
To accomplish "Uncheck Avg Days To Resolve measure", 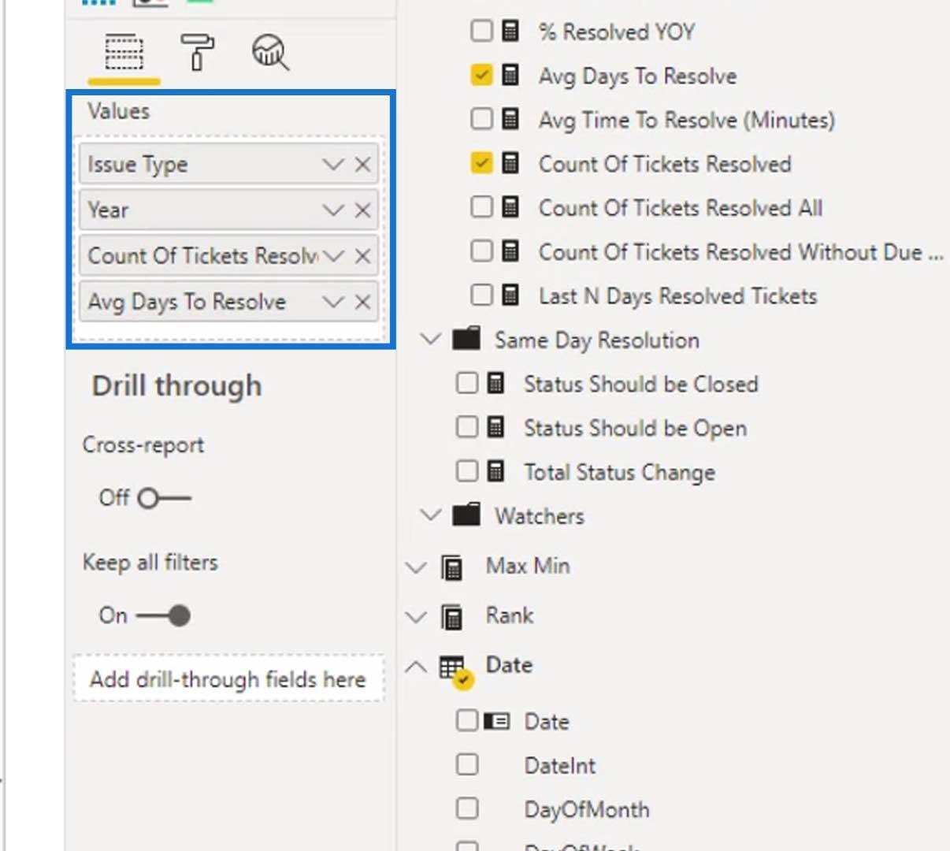I will click(x=481, y=75).
